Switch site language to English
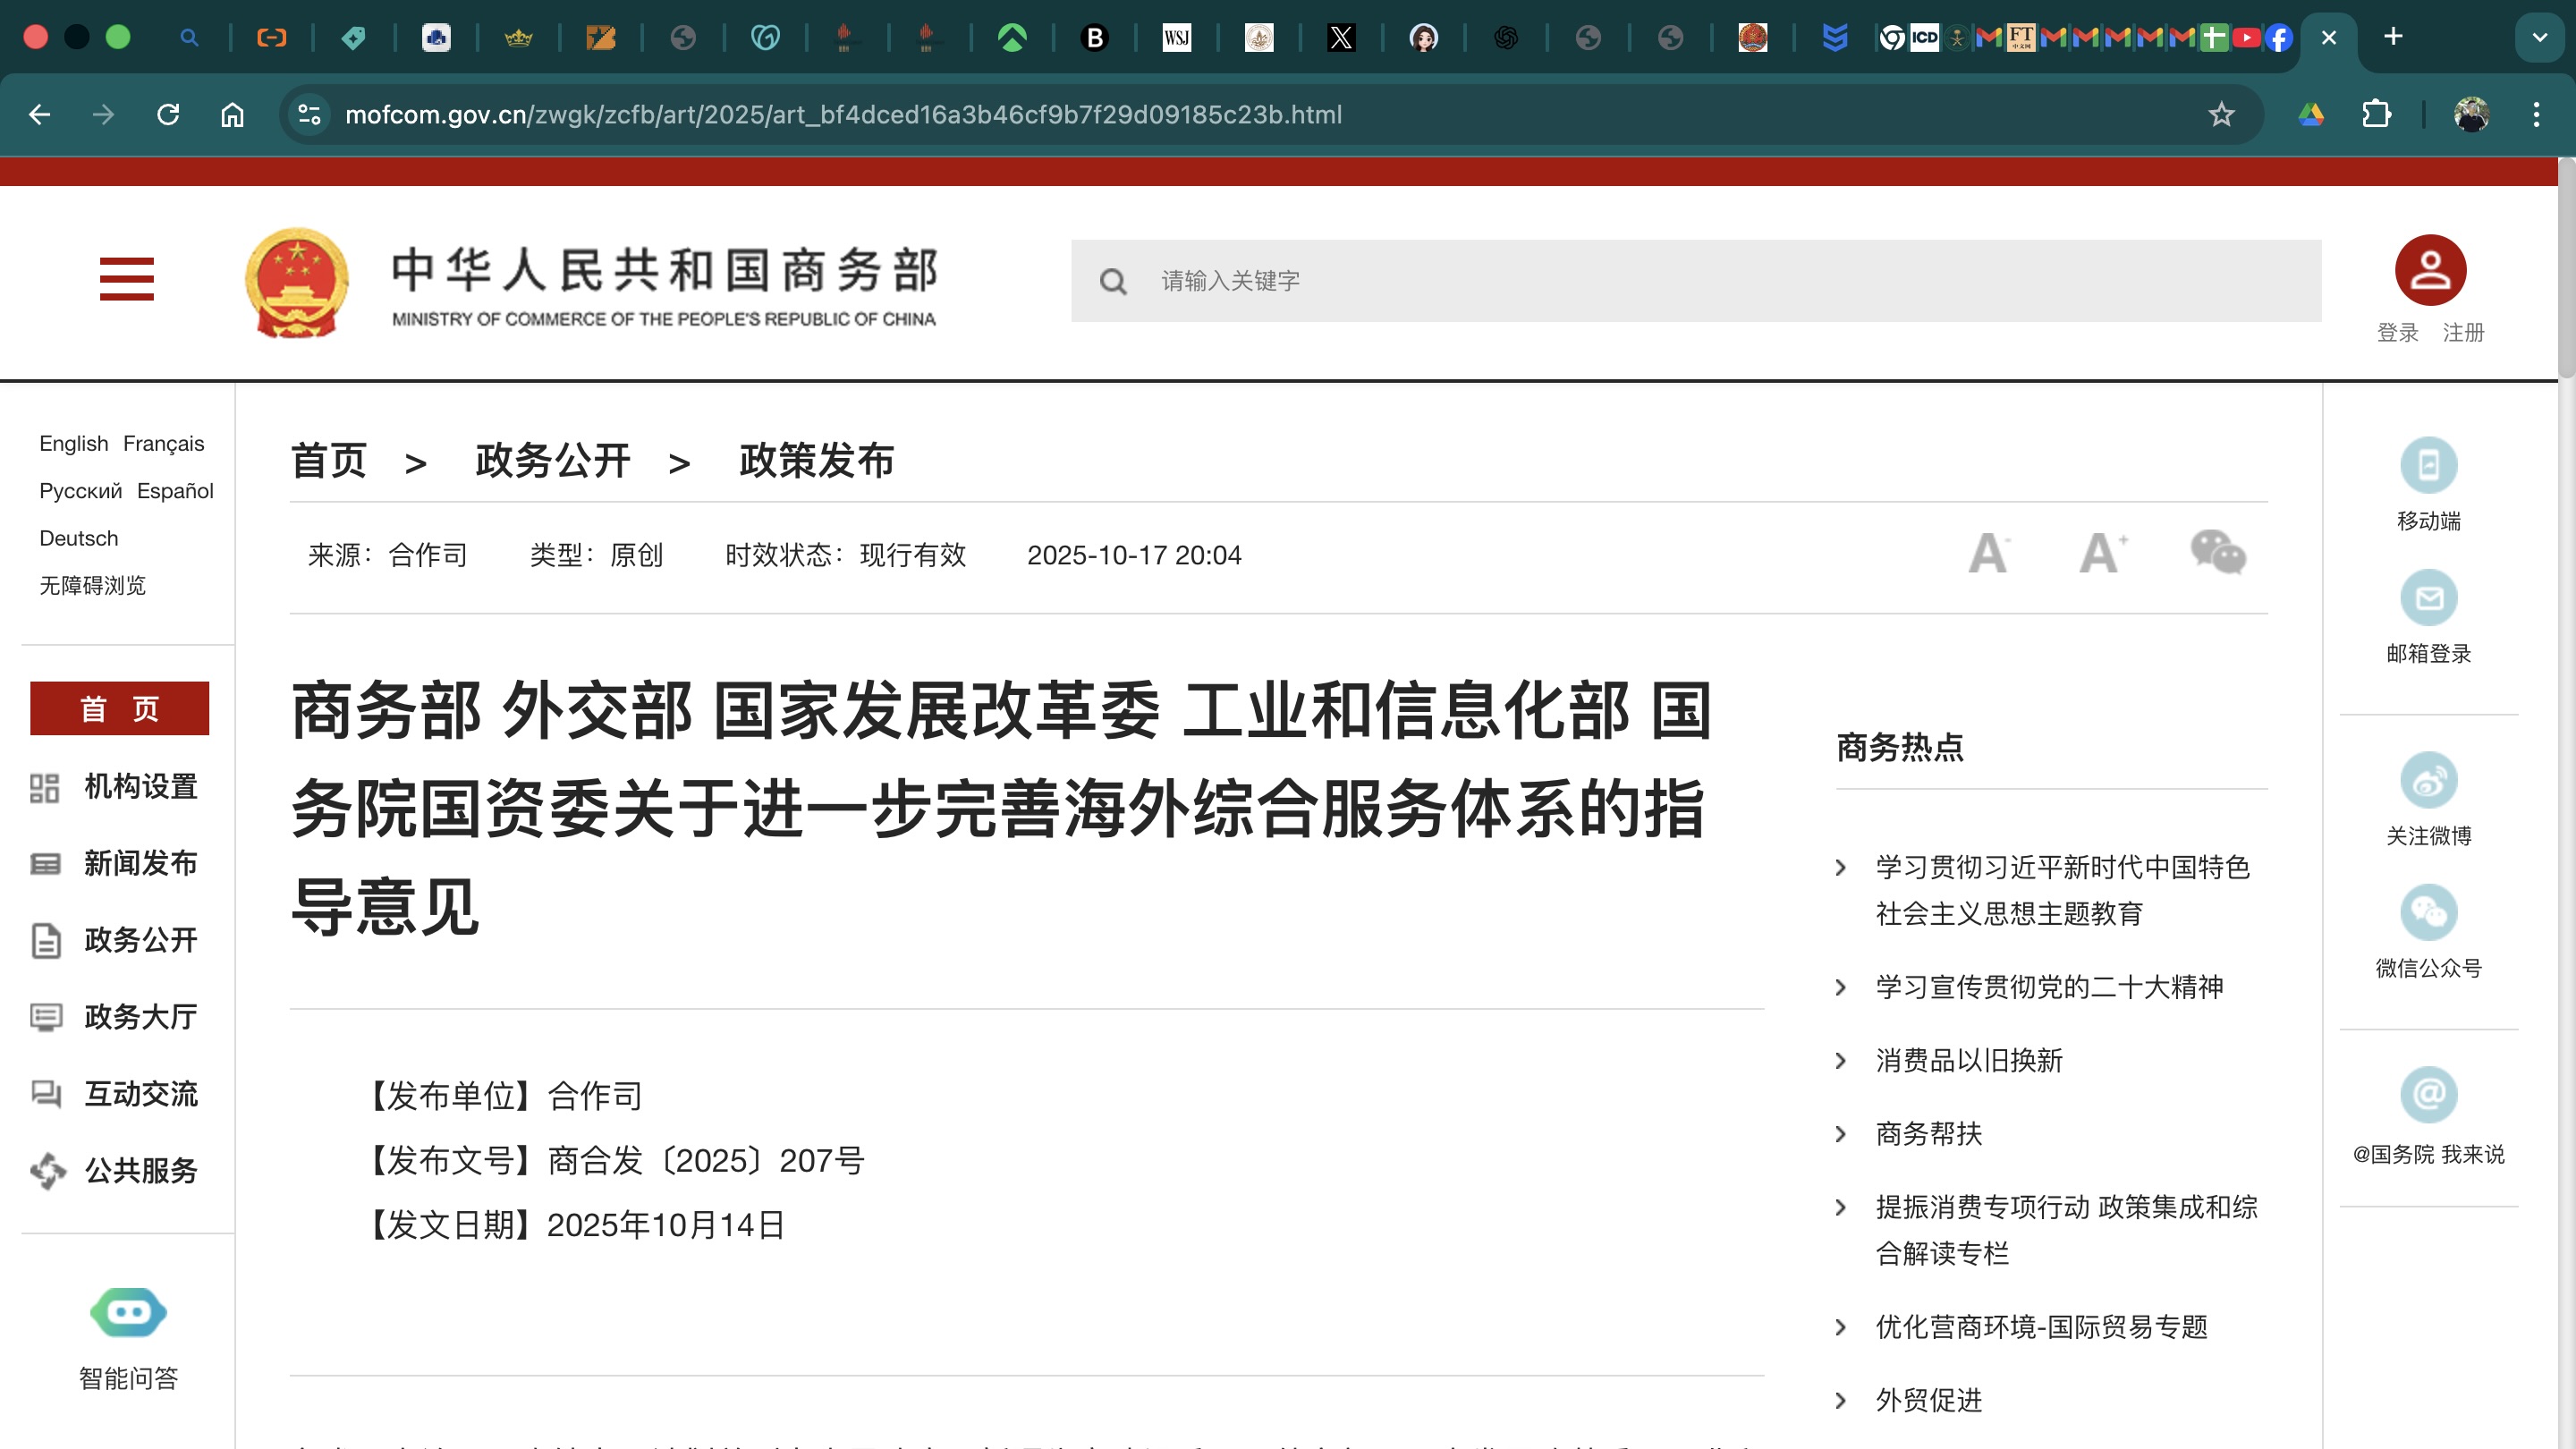 73,443
